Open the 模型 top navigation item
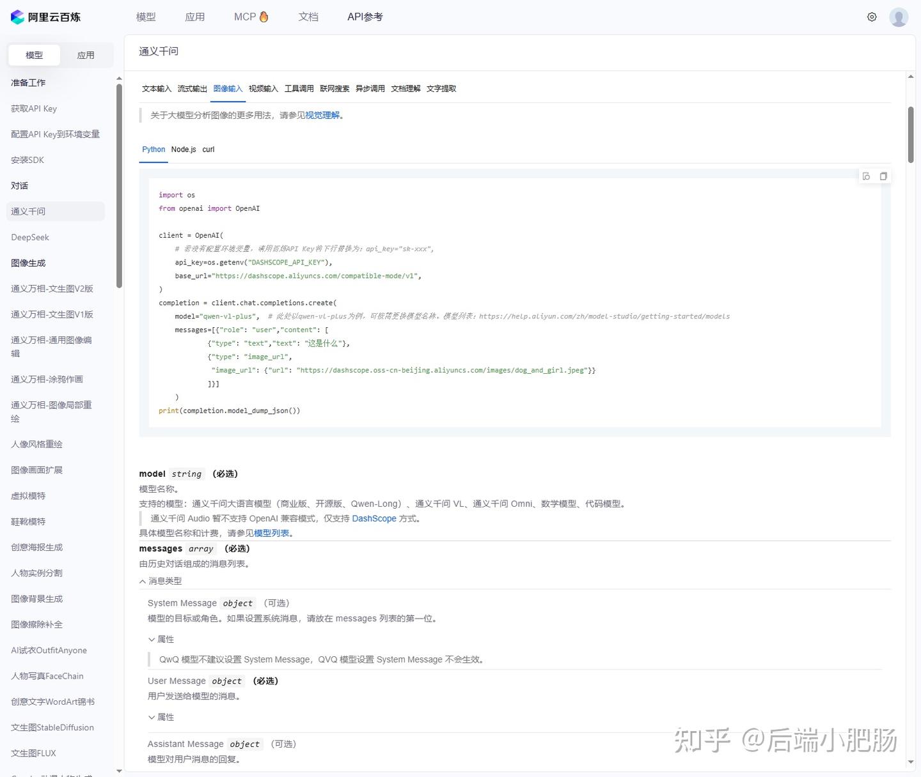This screenshot has width=921, height=777. point(146,17)
